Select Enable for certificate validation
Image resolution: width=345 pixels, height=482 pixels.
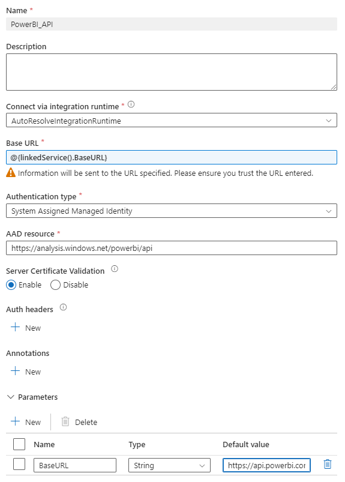[x=11, y=285]
